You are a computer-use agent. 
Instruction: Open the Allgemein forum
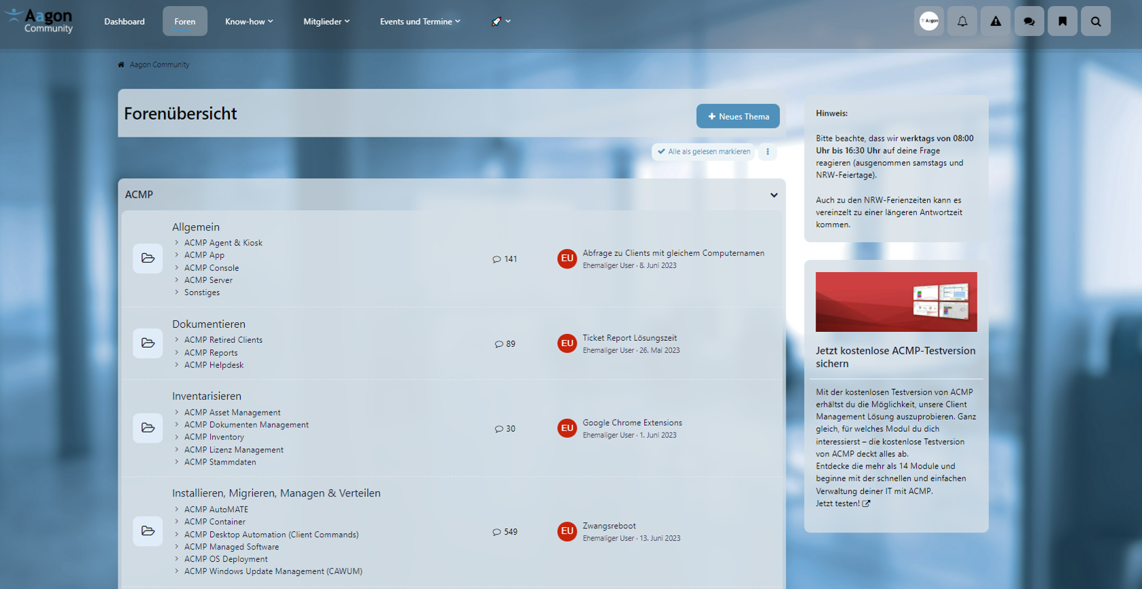click(x=196, y=227)
